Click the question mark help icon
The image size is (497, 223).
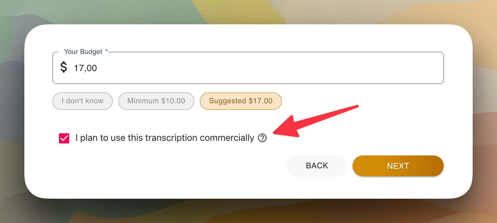pos(262,138)
